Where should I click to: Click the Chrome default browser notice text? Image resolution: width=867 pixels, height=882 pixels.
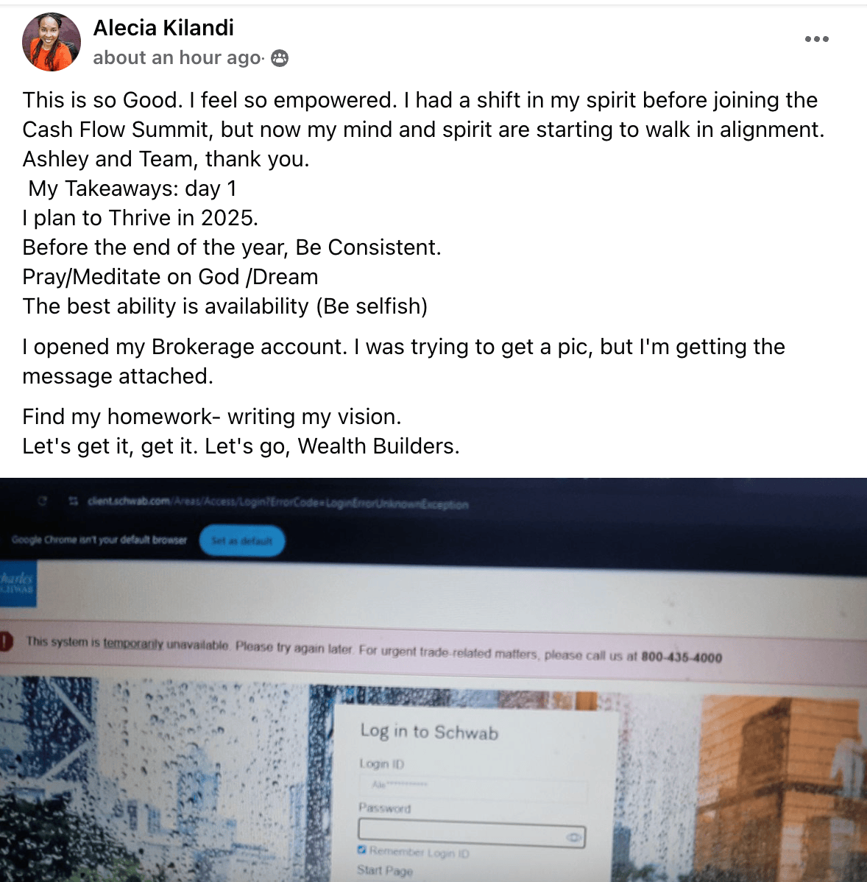[99, 540]
